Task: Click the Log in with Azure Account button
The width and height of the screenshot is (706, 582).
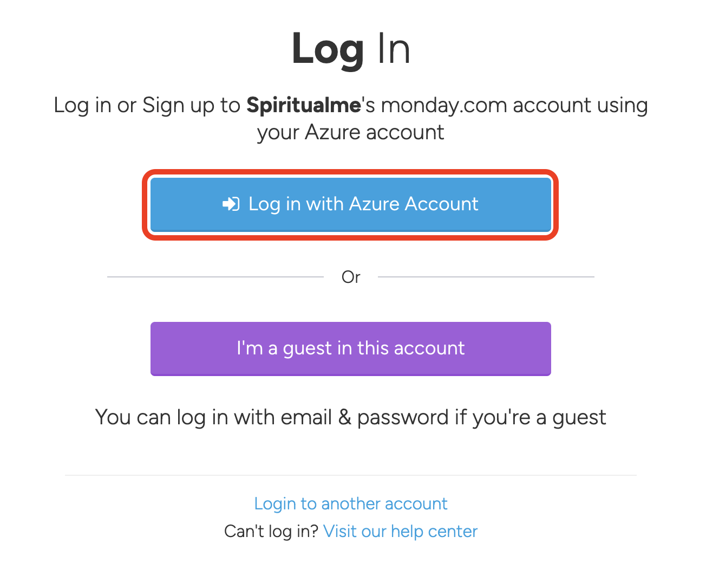Action: [x=350, y=204]
